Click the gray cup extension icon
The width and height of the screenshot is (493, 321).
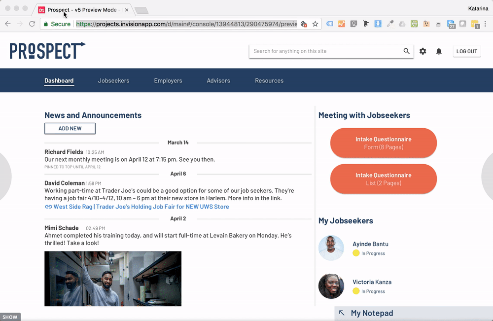tap(438, 24)
